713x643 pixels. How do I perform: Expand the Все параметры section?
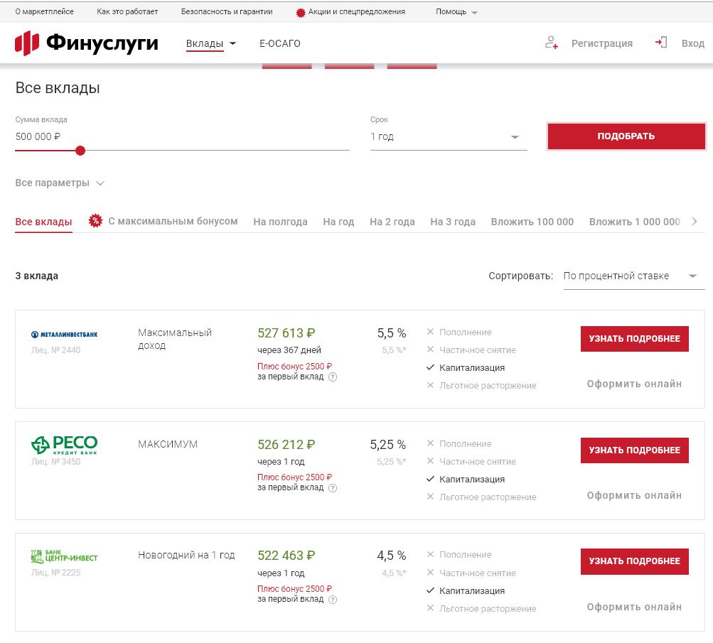60,183
